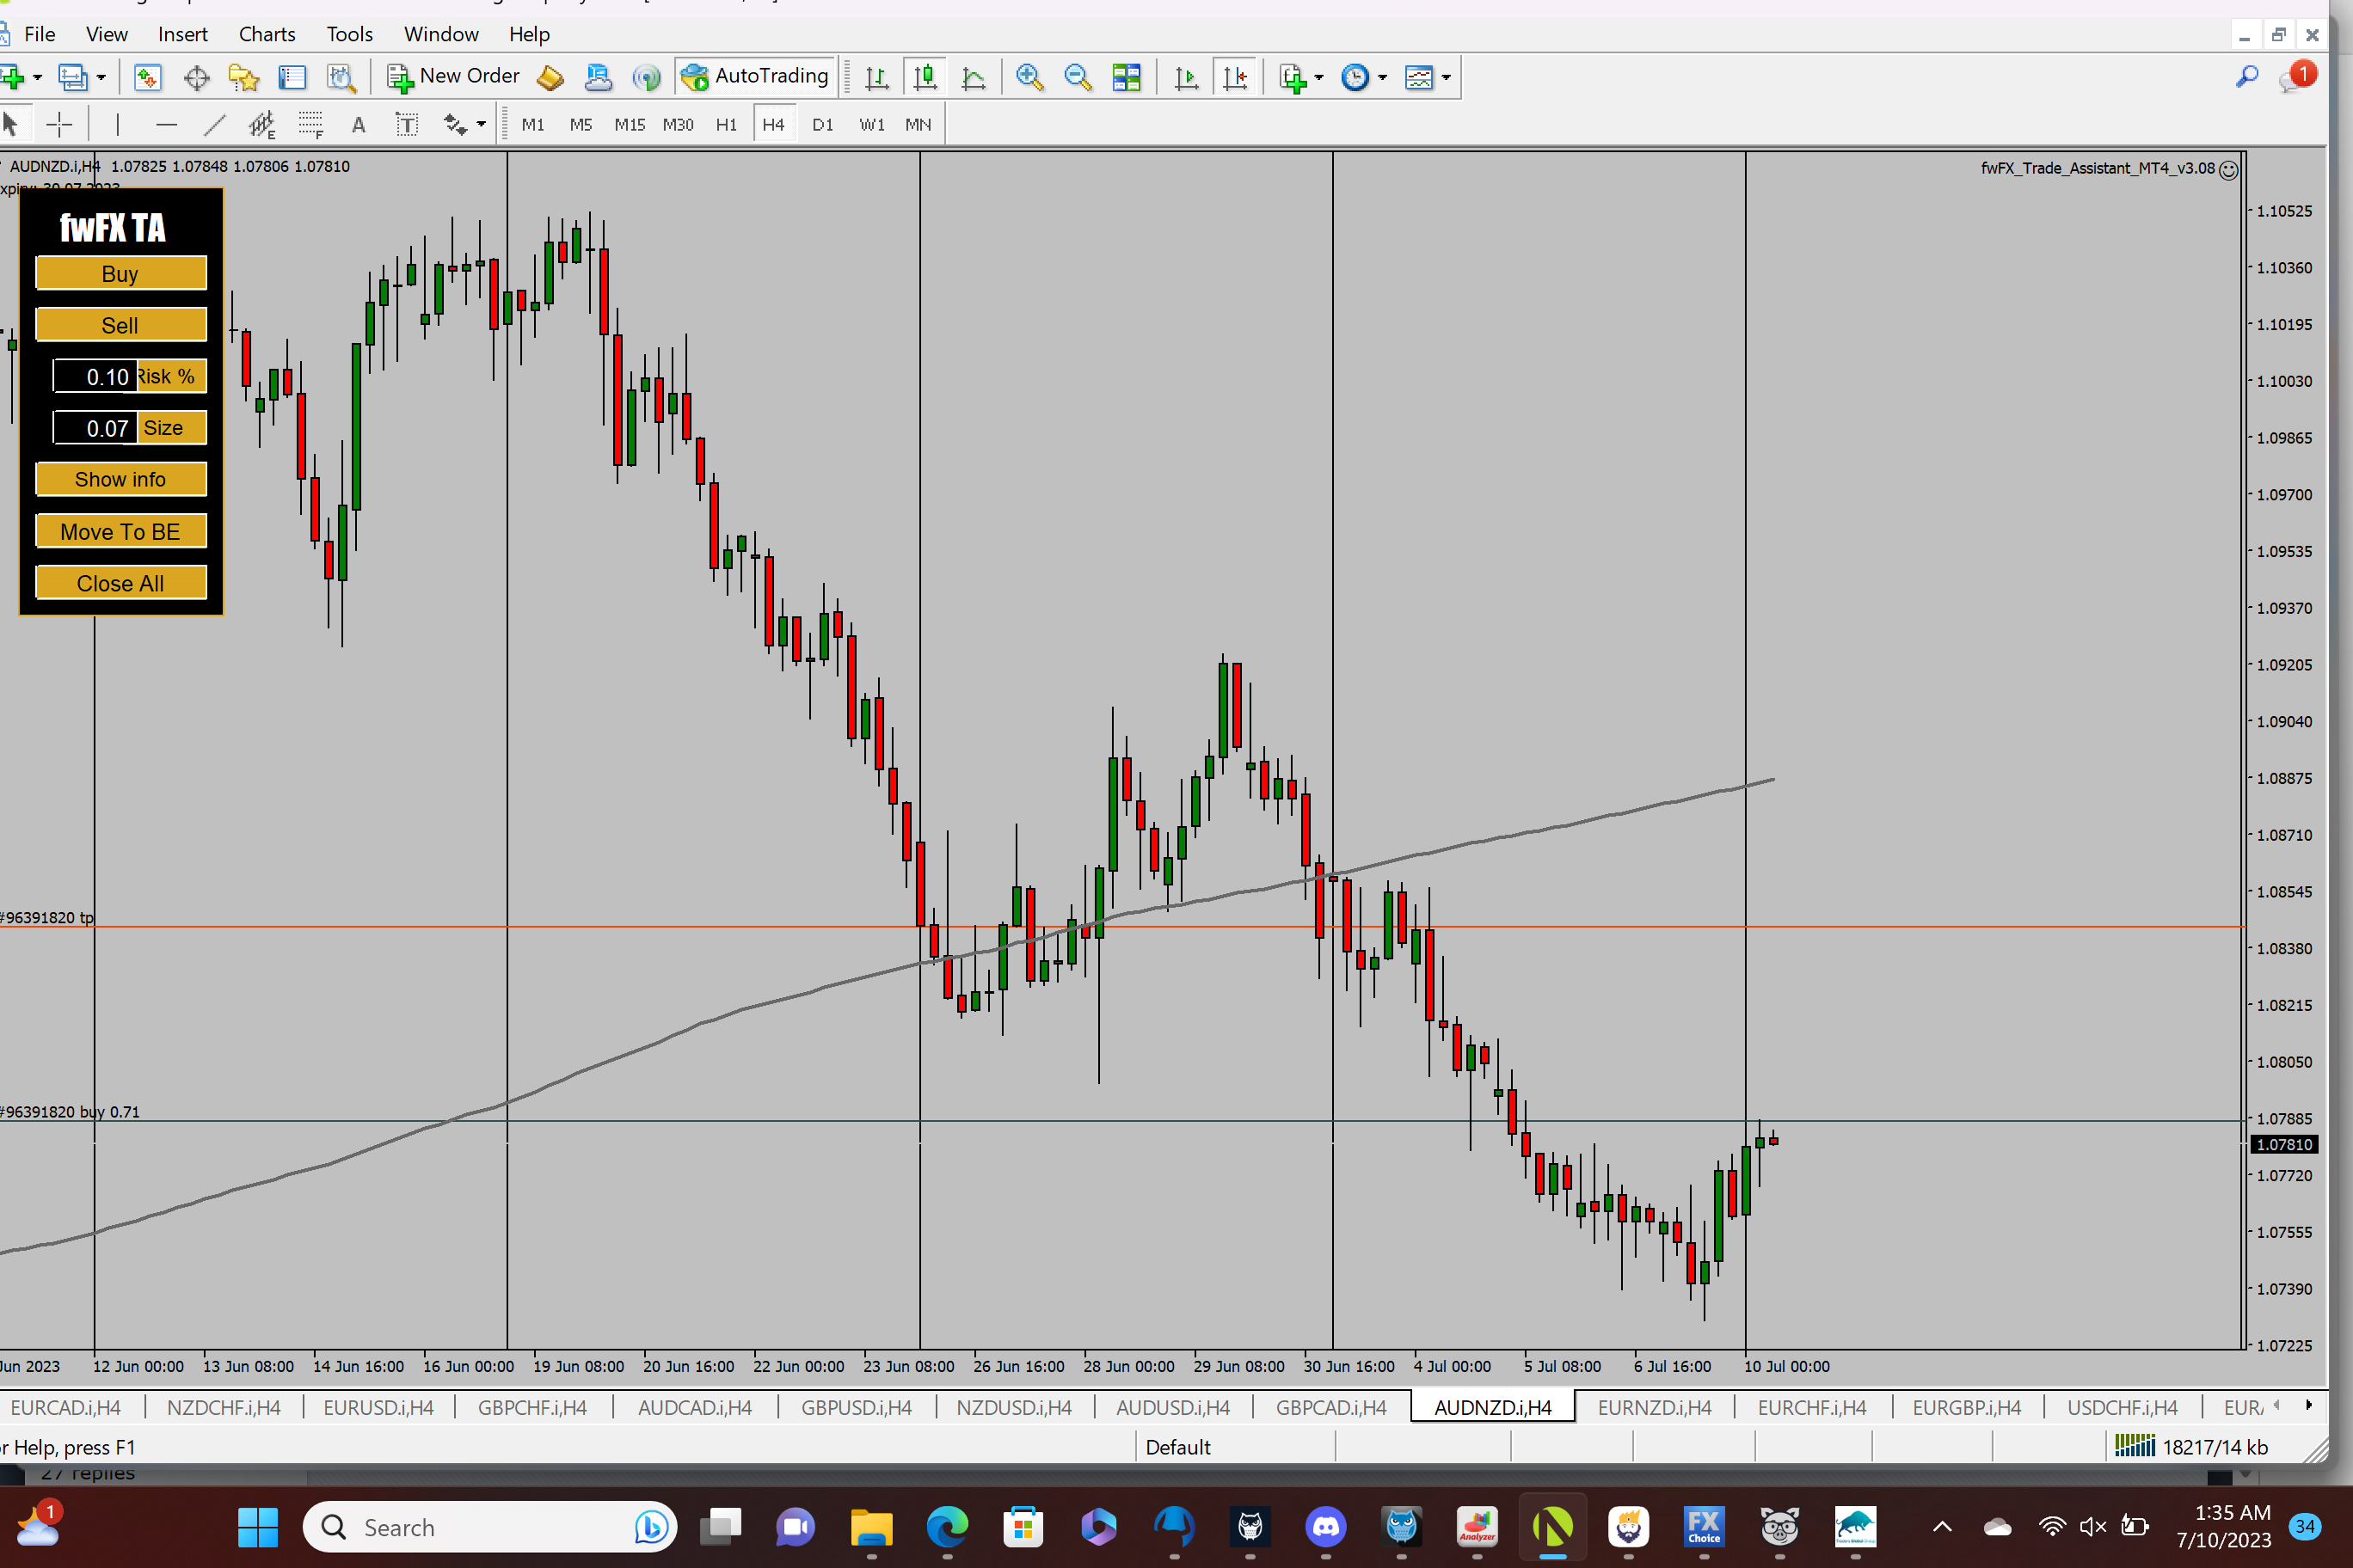Toggle the chart auto scroll button
The width and height of the screenshot is (2353, 1568).
1187,77
